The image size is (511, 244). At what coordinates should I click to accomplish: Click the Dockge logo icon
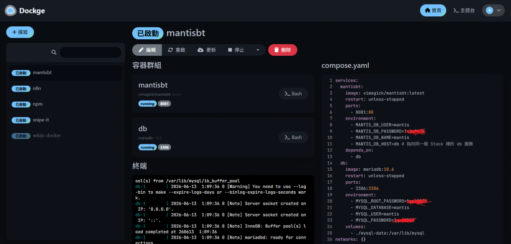[10, 11]
